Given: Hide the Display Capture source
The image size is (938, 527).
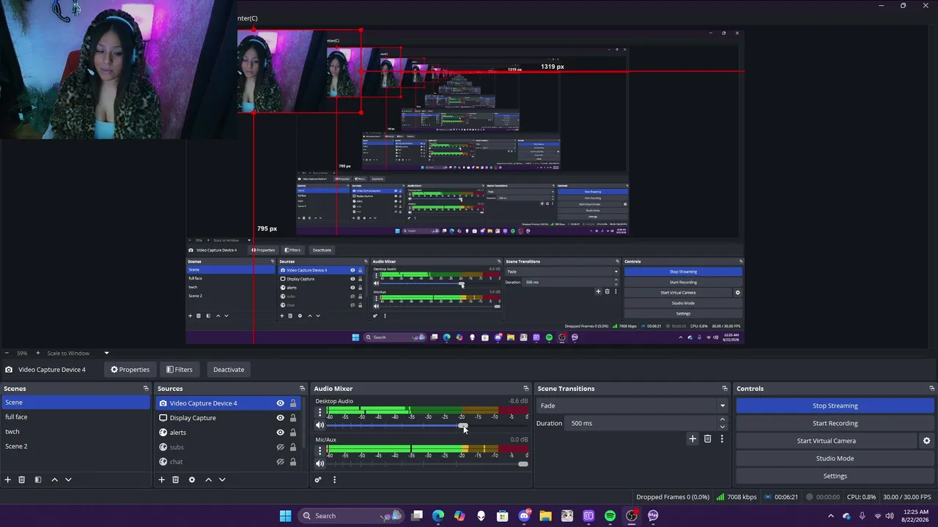Looking at the screenshot, I should (280, 418).
